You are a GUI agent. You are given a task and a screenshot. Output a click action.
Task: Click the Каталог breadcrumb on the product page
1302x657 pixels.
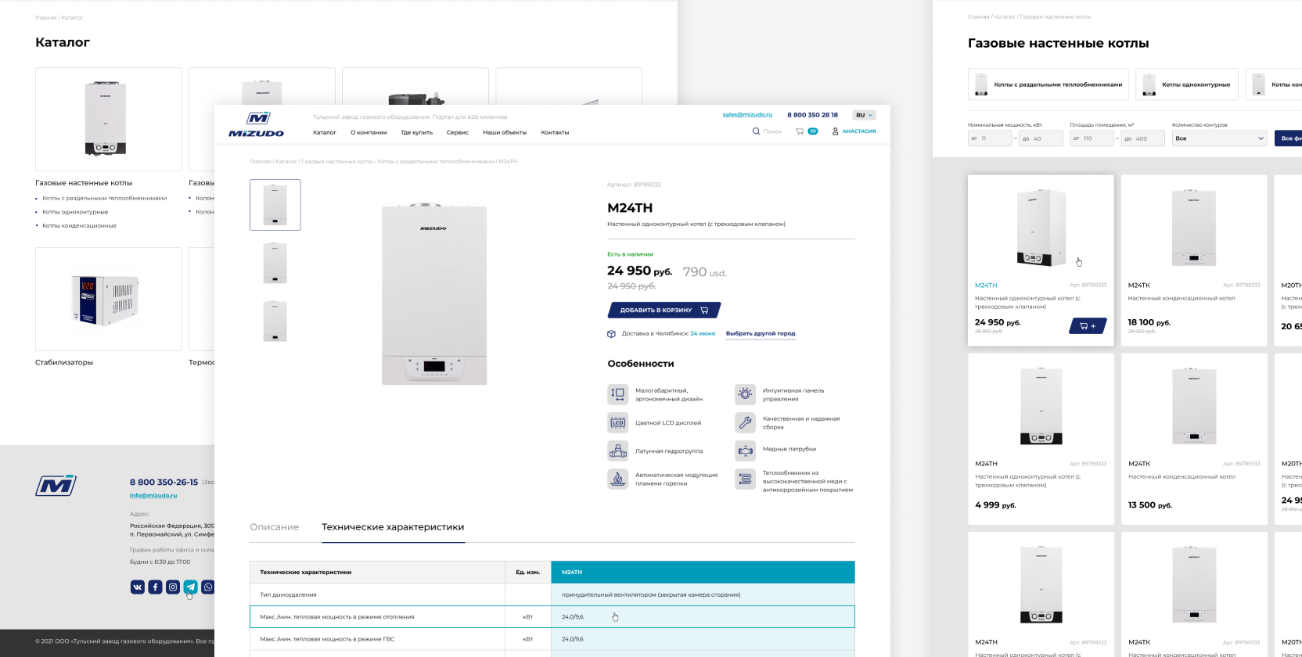tap(286, 162)
